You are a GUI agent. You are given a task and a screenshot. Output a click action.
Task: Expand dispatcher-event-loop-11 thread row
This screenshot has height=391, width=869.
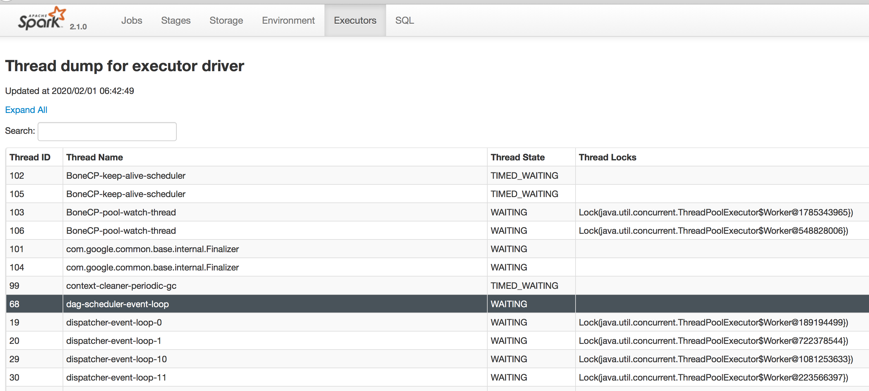116,377
